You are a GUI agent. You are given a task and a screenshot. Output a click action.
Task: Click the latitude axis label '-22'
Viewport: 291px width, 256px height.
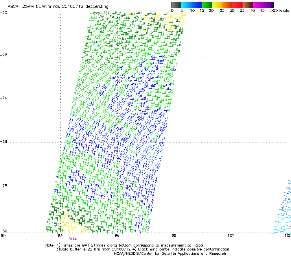coord(4,55)
